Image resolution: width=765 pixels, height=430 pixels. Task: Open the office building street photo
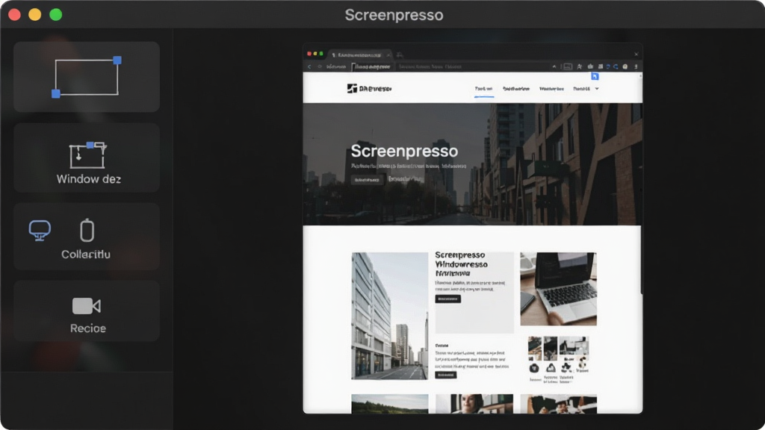(389, 316)
